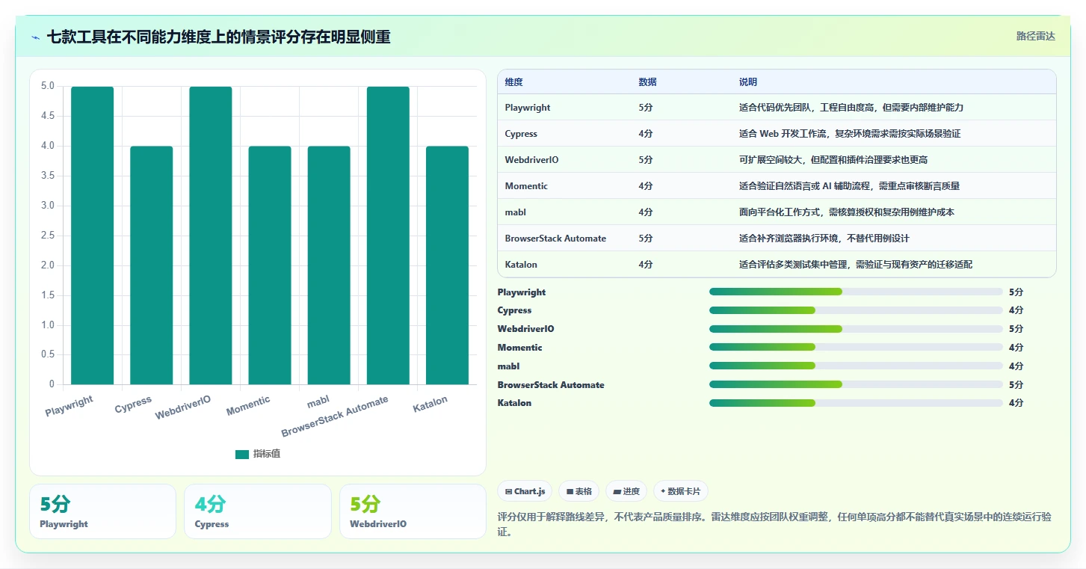This screenshot has height=569, width=1086.
Task: Click the panel title 七款工具在不同能力维度
Action: (x=219, y=37)
